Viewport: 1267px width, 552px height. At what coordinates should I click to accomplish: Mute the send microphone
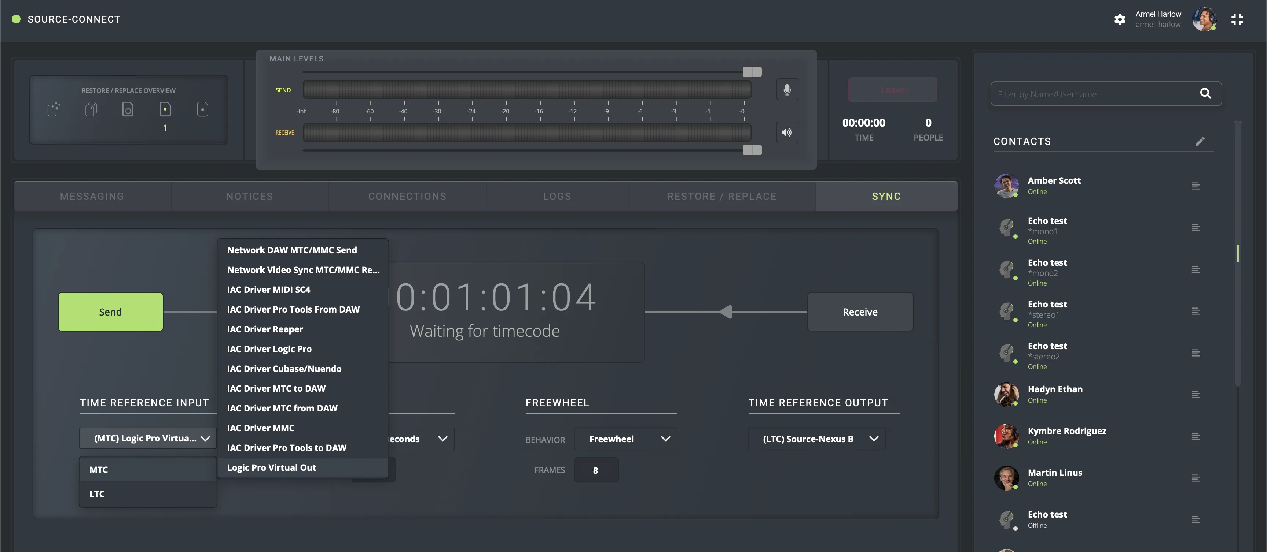(787, 90)
